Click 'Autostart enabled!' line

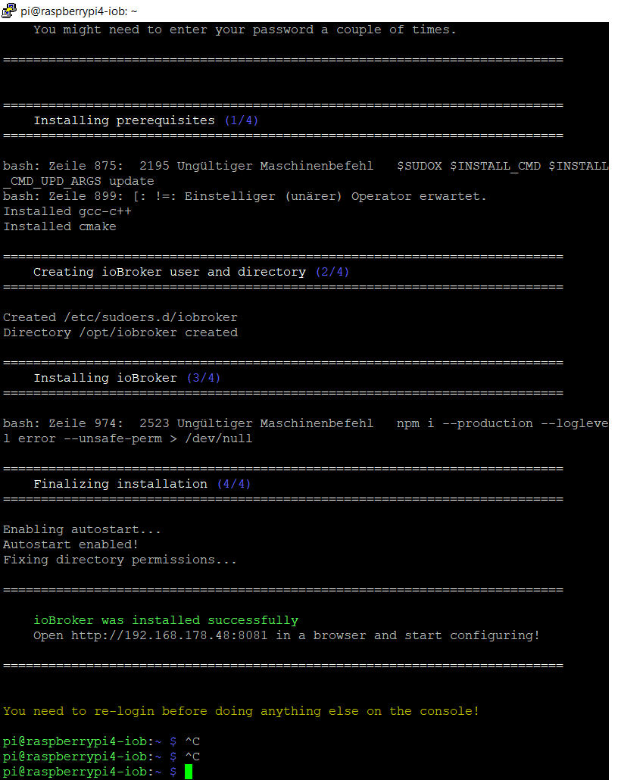70,544
